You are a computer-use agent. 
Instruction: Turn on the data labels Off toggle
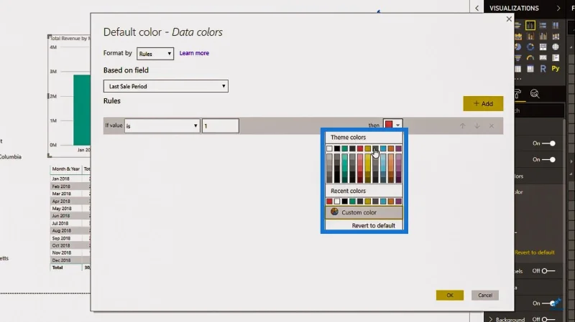[548, 271]
